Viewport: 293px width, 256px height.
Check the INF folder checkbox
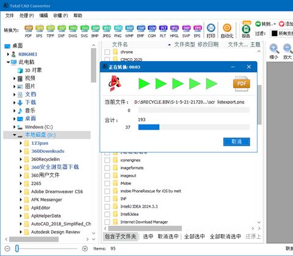(107, 199)
